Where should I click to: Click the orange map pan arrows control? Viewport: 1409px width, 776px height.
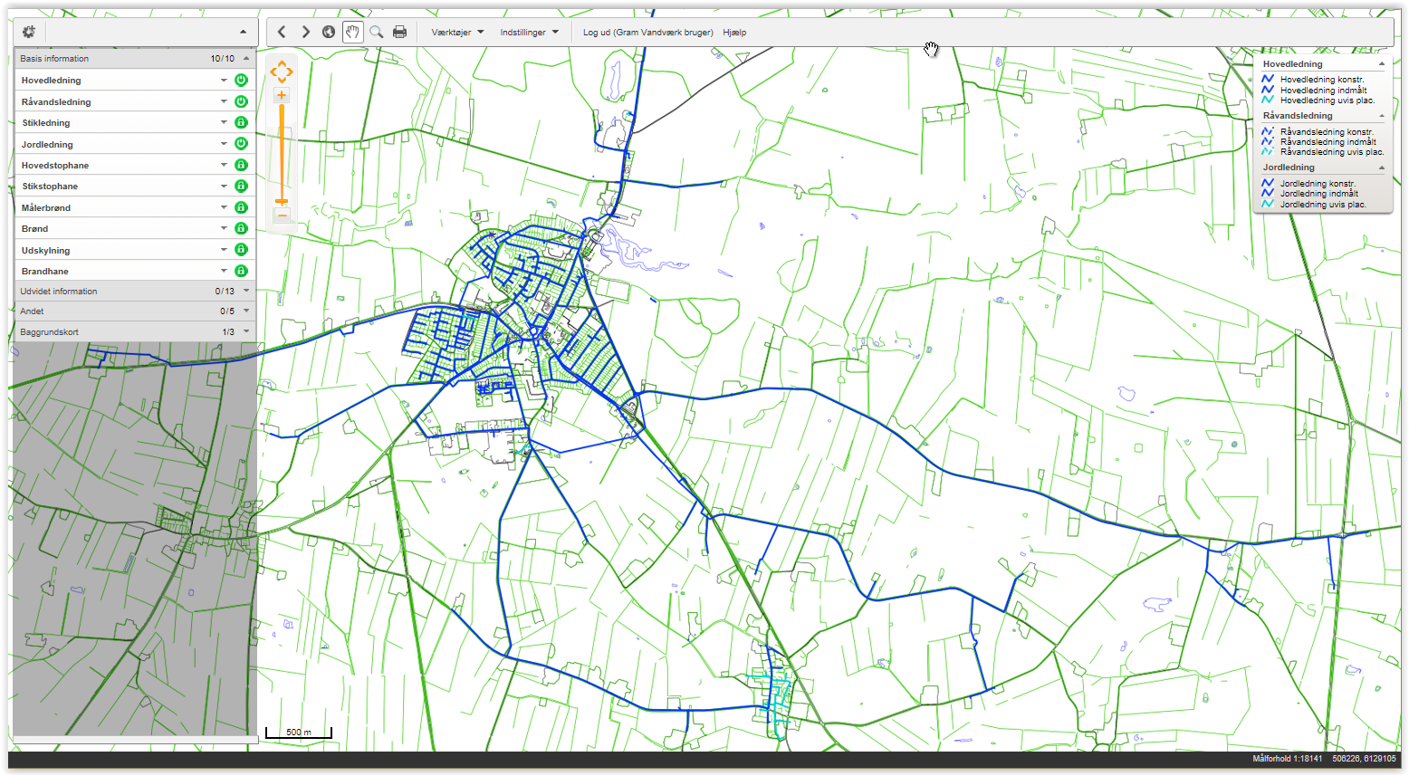(x=282, y=72)
